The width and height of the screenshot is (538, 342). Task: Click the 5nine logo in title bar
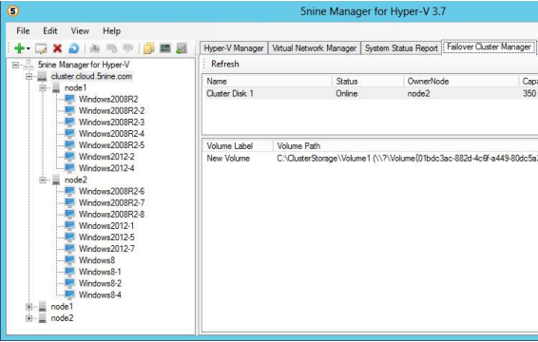tap(12, 11)
